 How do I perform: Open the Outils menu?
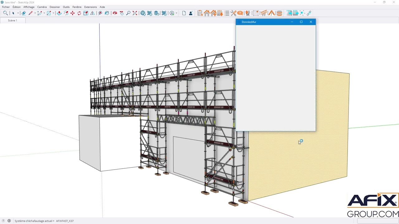click(x=66, y=7)
